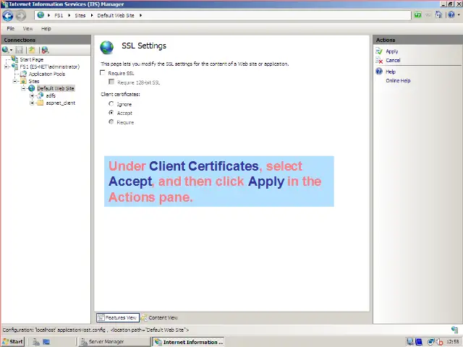Select the Accept client certificates radio

(111, 113)
